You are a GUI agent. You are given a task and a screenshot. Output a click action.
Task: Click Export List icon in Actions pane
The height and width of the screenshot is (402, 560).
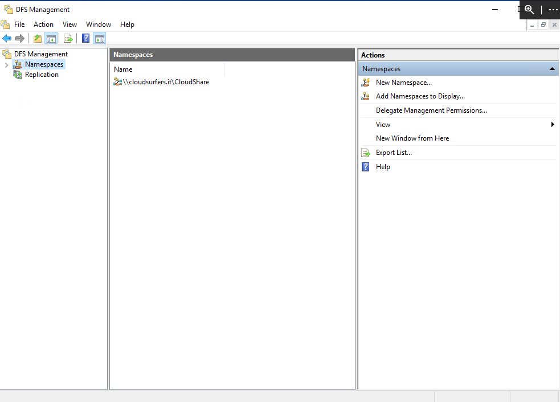(x=366, y=153)
